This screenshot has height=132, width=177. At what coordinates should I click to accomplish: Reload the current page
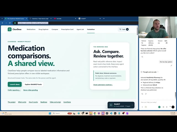[10, 23]
